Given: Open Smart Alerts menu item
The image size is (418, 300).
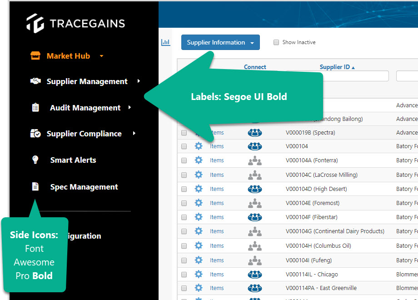Looking at the screenshot, I should tap(73, 160).
